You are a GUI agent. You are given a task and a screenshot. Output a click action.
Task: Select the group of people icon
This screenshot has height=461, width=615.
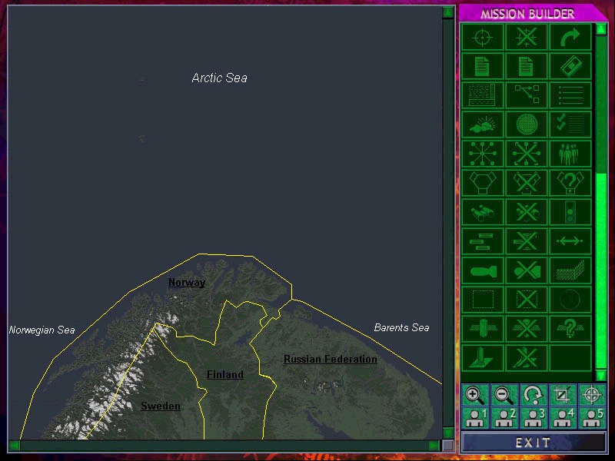coord(570,154)
